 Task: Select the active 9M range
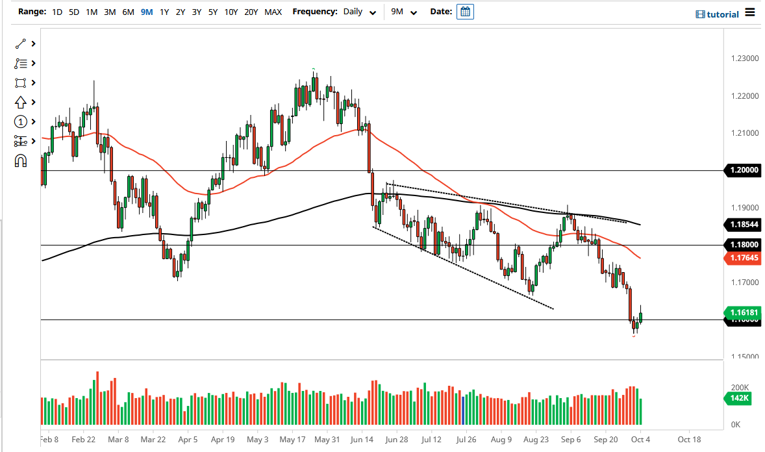[x=147, y=12]
